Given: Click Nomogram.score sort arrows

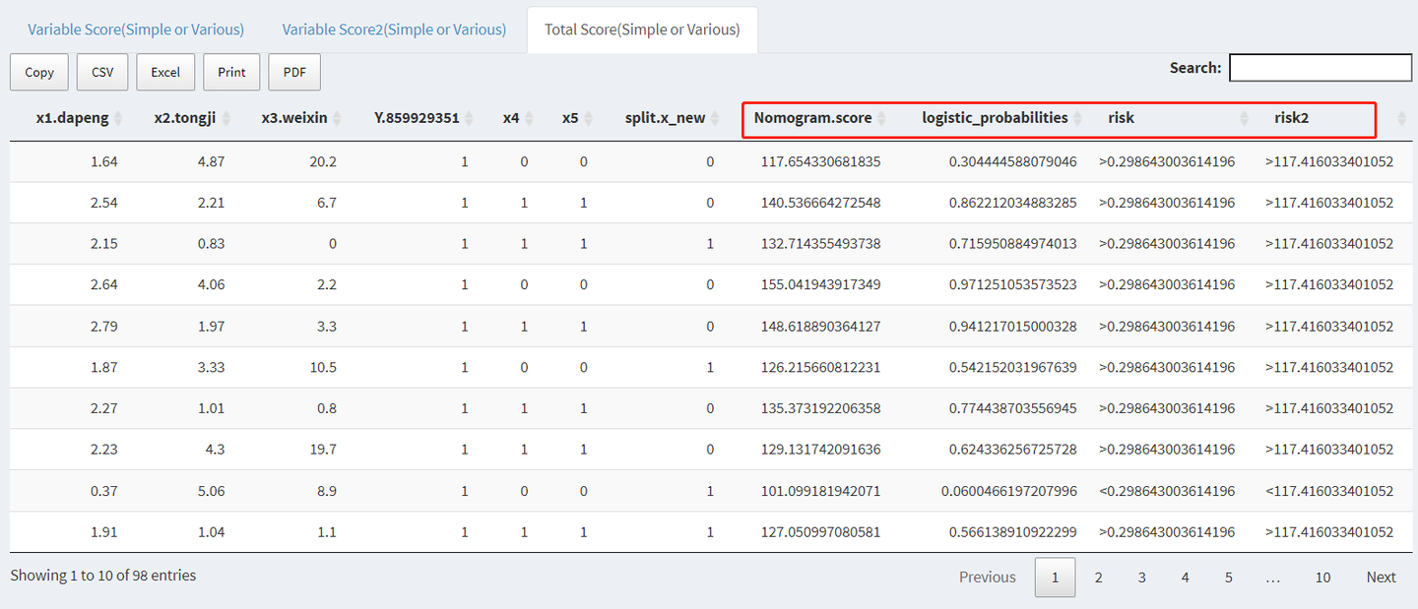Looking at the screenshot, I should (x=881, y=118).
